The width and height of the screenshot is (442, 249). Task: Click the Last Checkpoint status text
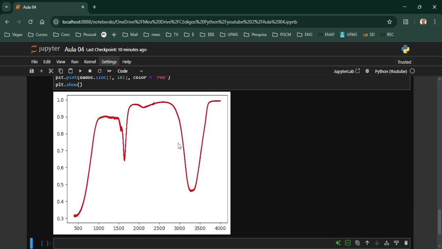click(x=116, y=50)
